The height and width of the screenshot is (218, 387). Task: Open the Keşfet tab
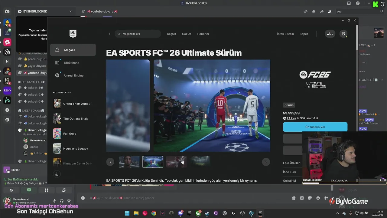point(171,34)
